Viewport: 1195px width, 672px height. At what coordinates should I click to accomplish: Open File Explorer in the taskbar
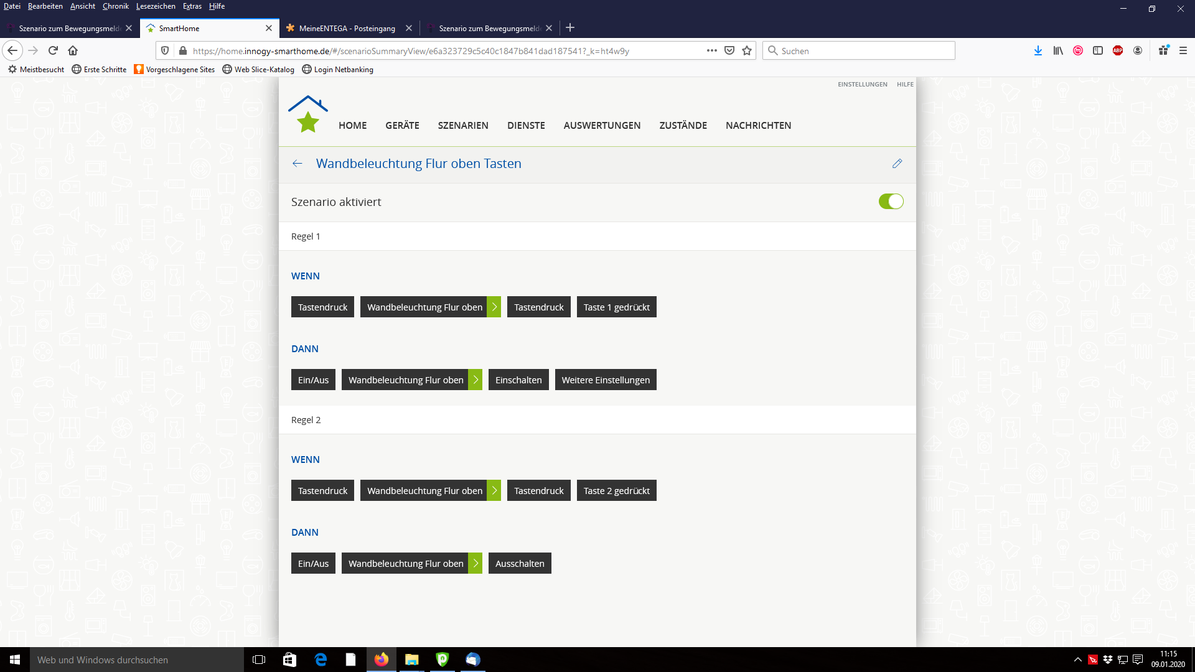pos(411,660)
